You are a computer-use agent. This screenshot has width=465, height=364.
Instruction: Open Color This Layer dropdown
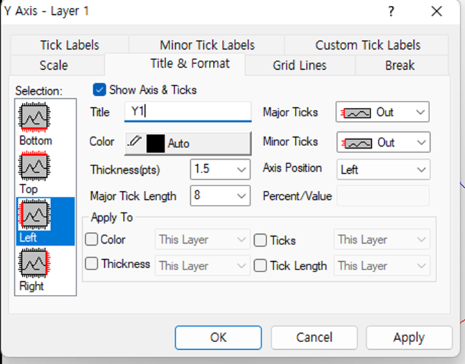(x=202, y=239)
